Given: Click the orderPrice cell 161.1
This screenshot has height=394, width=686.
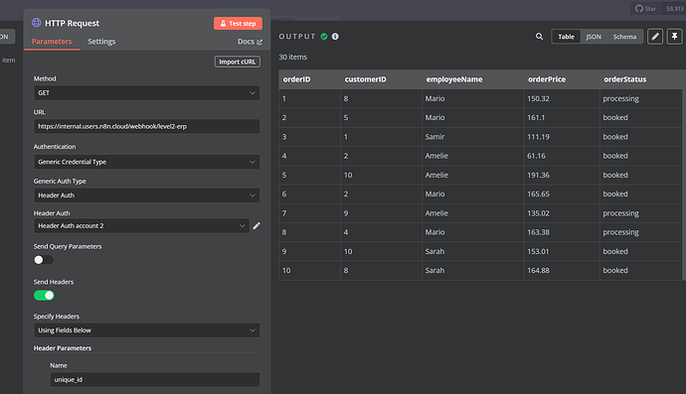Looking at the screenshot, I should (x=562, y=118).
